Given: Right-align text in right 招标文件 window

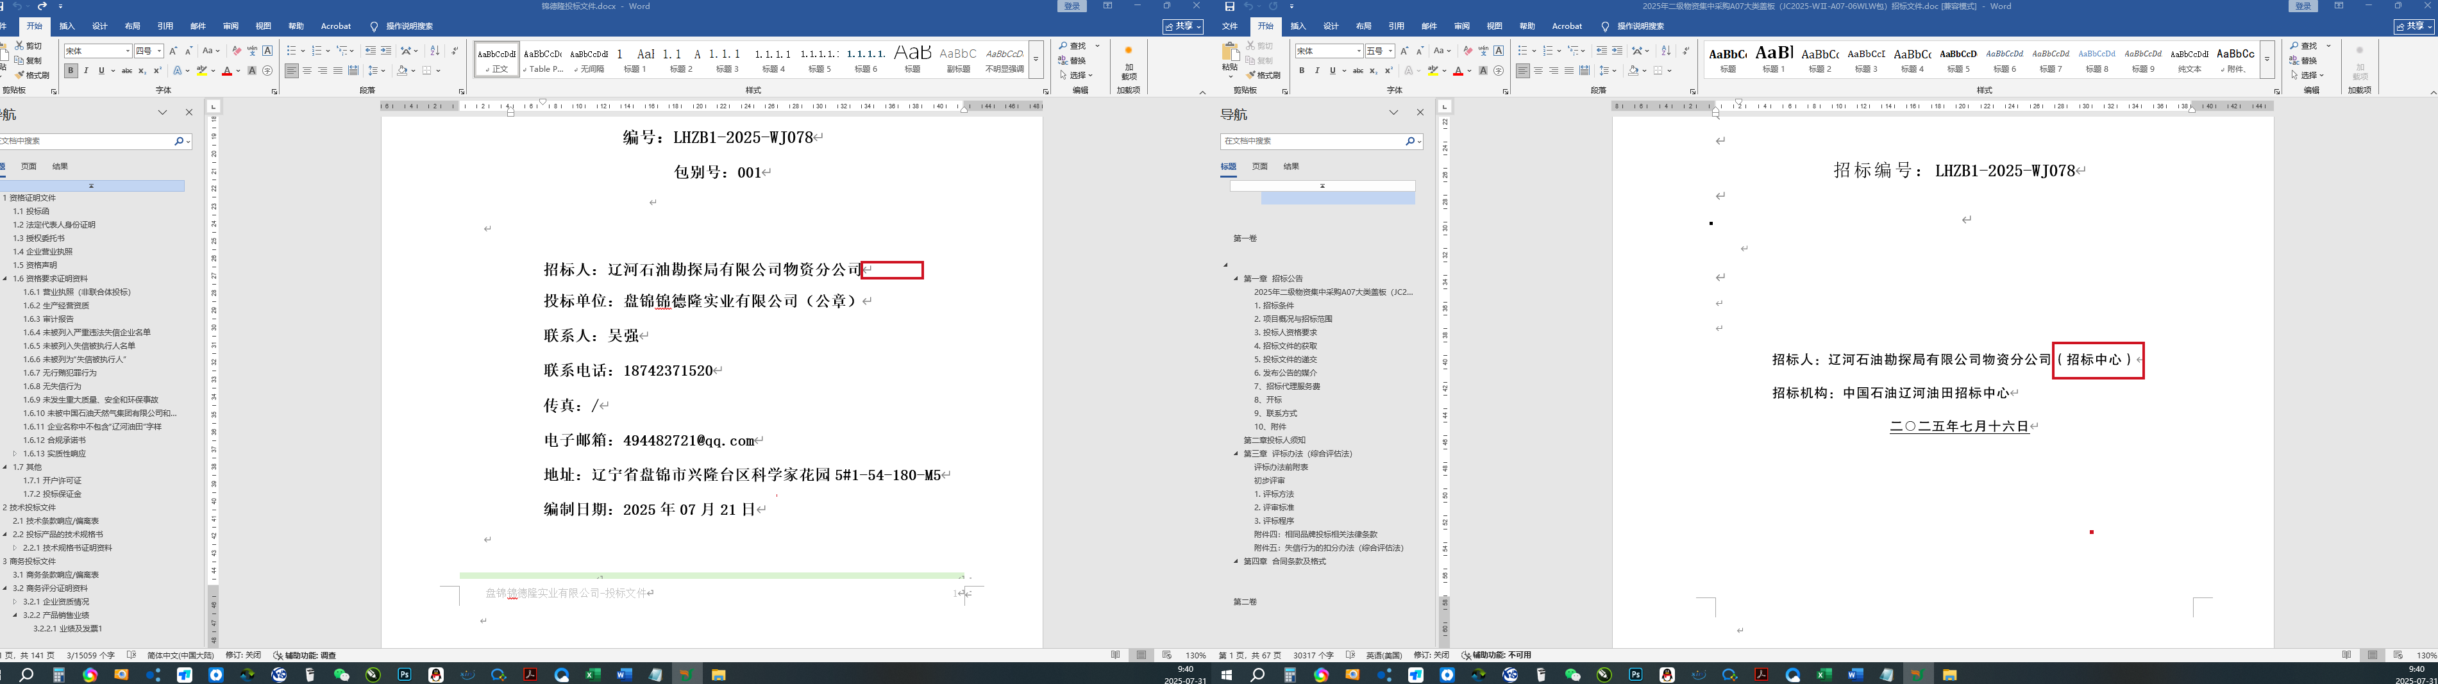Looking at the screenshot, I should coord(1553,71).
